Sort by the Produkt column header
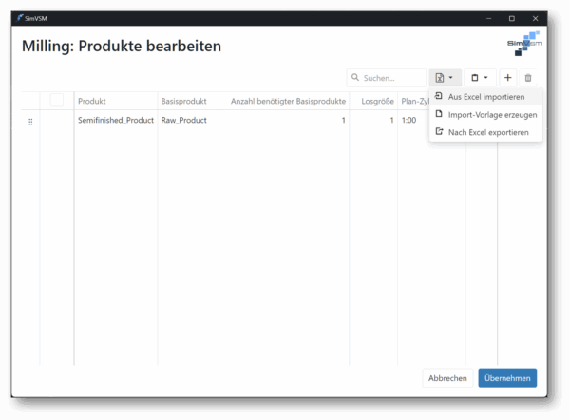The image size is (570, 420). (x=92, y=101)
